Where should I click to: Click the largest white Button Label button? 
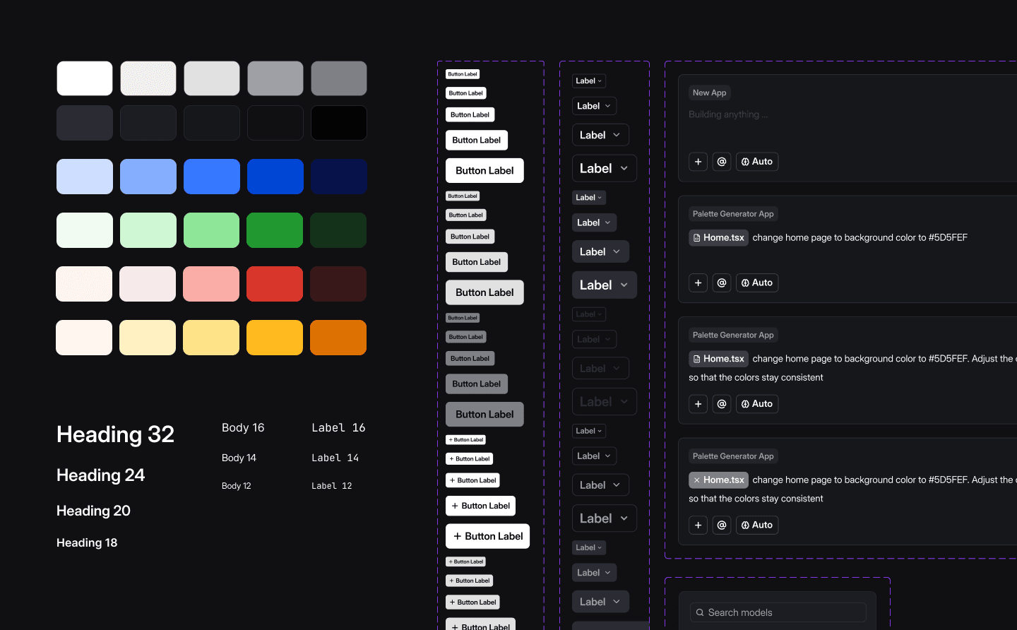click(484, 170)
